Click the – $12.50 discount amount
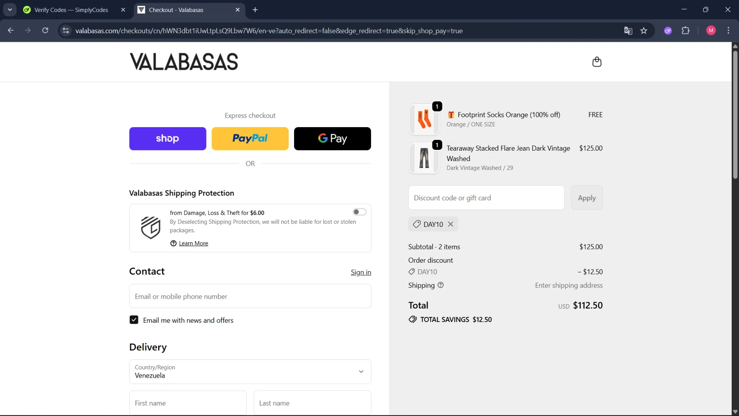The image size is (739, 416). (x=590, y=272)
